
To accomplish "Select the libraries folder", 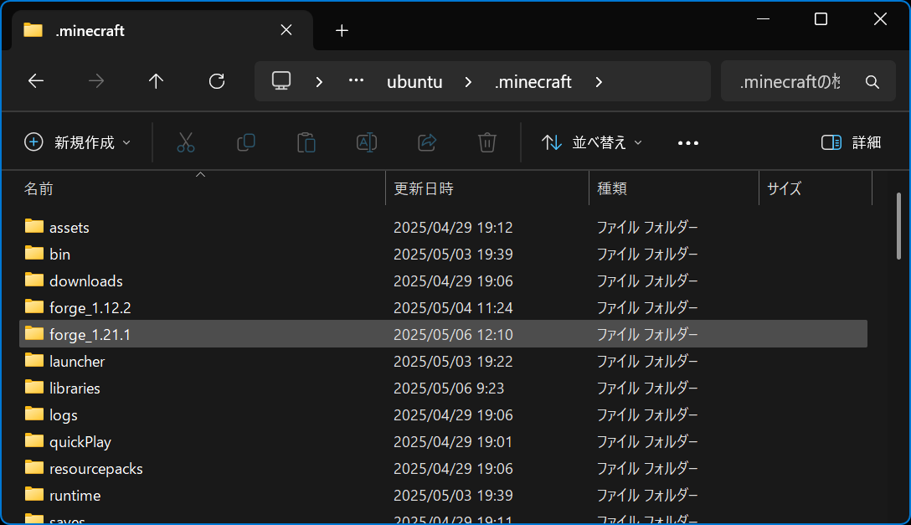I will click(x=443, y=388).
